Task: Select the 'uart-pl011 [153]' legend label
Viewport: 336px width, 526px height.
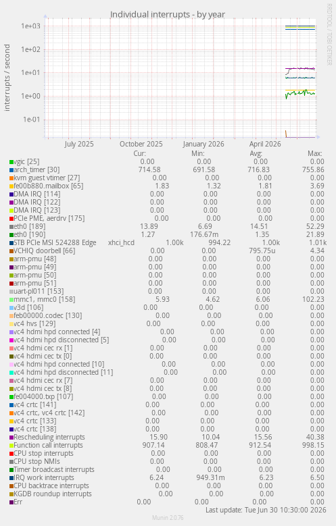Action: (39, 291)
